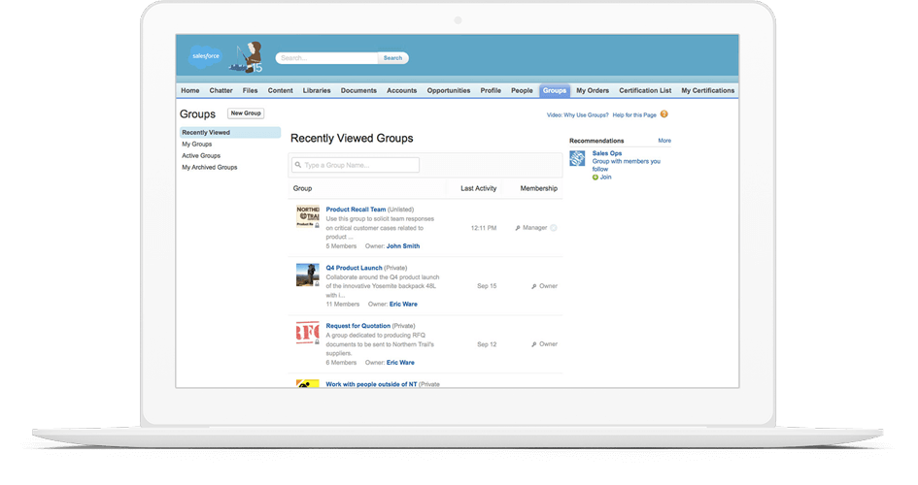The width and height of the screenshot is (918, 485).
Task: Click the More link in Recommendations
Action: click(664, 141)
